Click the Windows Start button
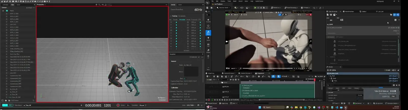 (260, 107)
